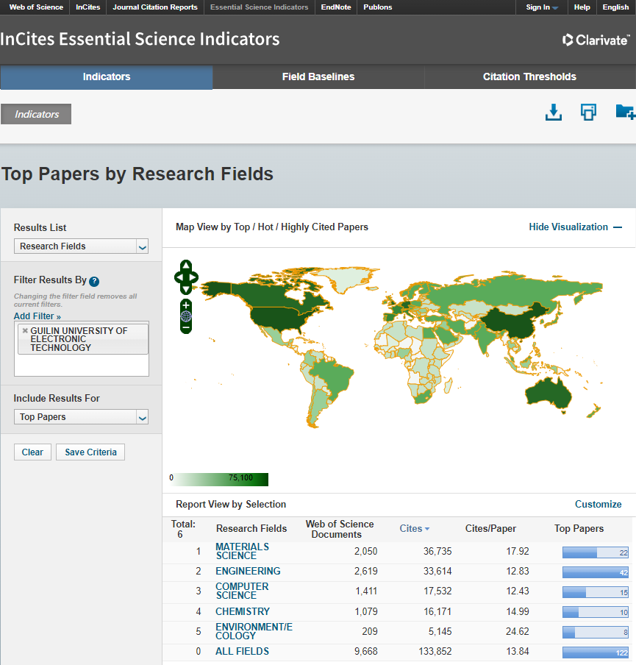Click the Add Filter link
This screenshot has width=636, height=665.
[37, 316]
